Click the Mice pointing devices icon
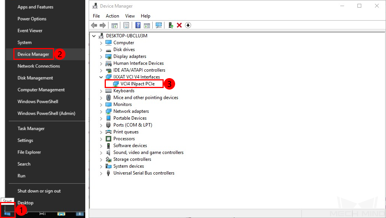Screen dimensions: 386x218 [108, 98]
